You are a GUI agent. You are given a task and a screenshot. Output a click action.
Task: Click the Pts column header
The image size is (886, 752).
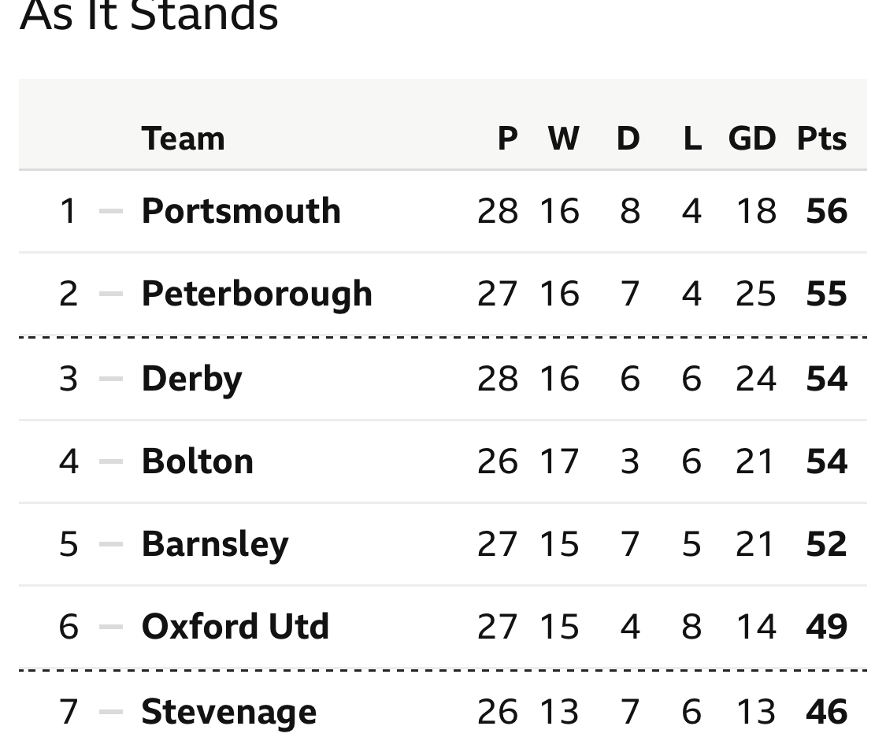[821, 139]
